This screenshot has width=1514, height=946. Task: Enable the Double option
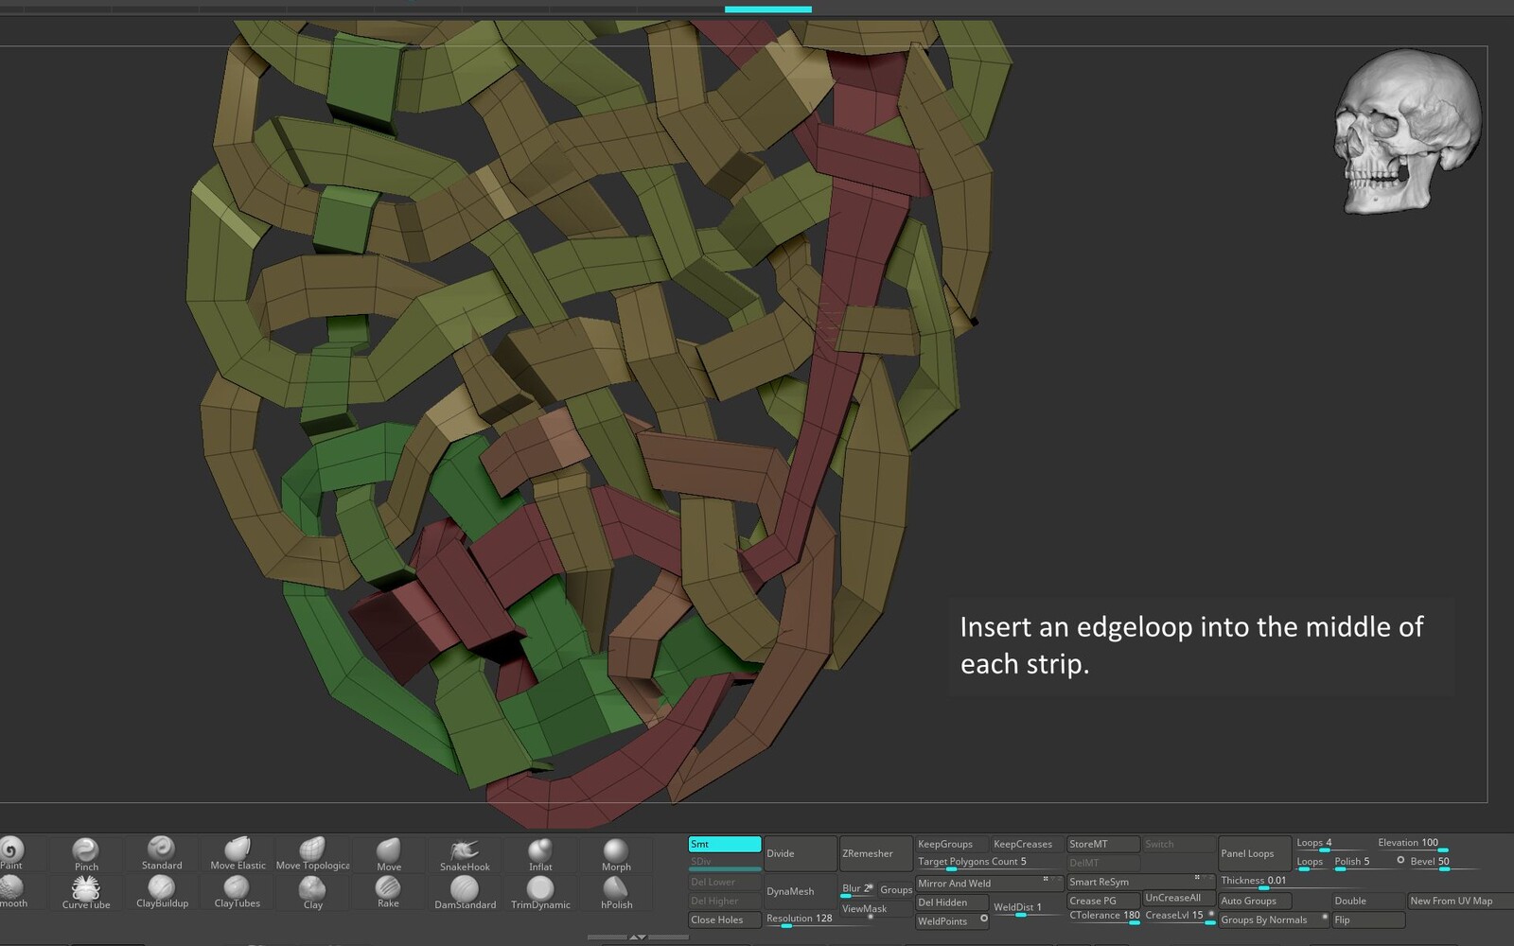[1367, 901]
